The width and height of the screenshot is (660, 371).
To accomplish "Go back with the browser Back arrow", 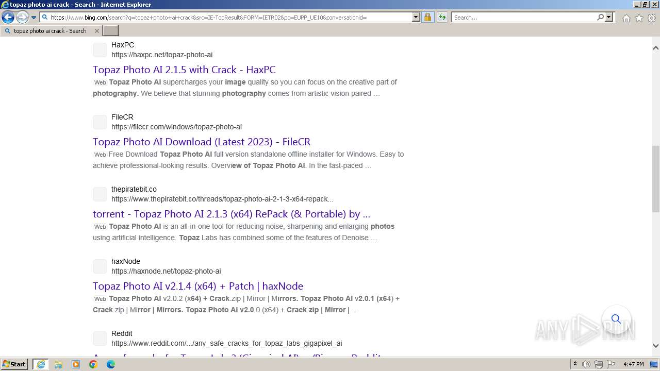I will tap(8, 18).
